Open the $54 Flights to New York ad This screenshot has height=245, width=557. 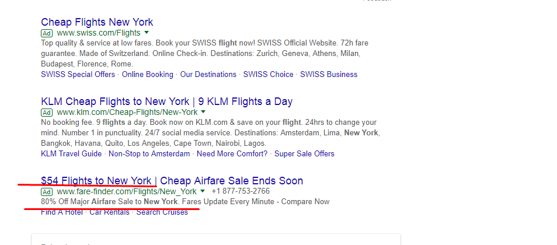[172, 181]
